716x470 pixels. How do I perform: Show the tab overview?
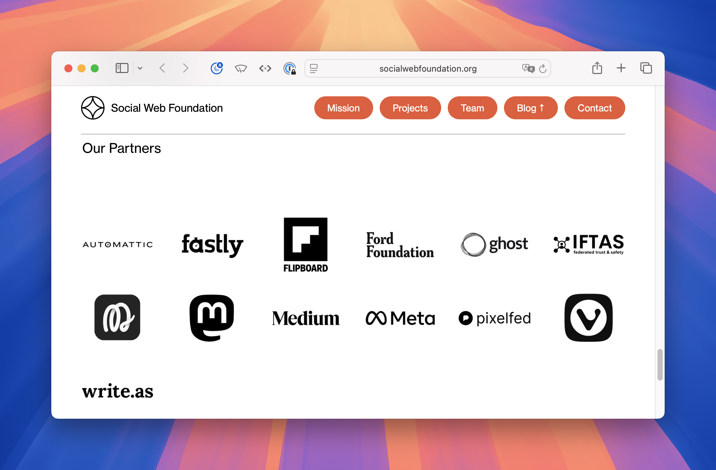[x=646, y=68]
